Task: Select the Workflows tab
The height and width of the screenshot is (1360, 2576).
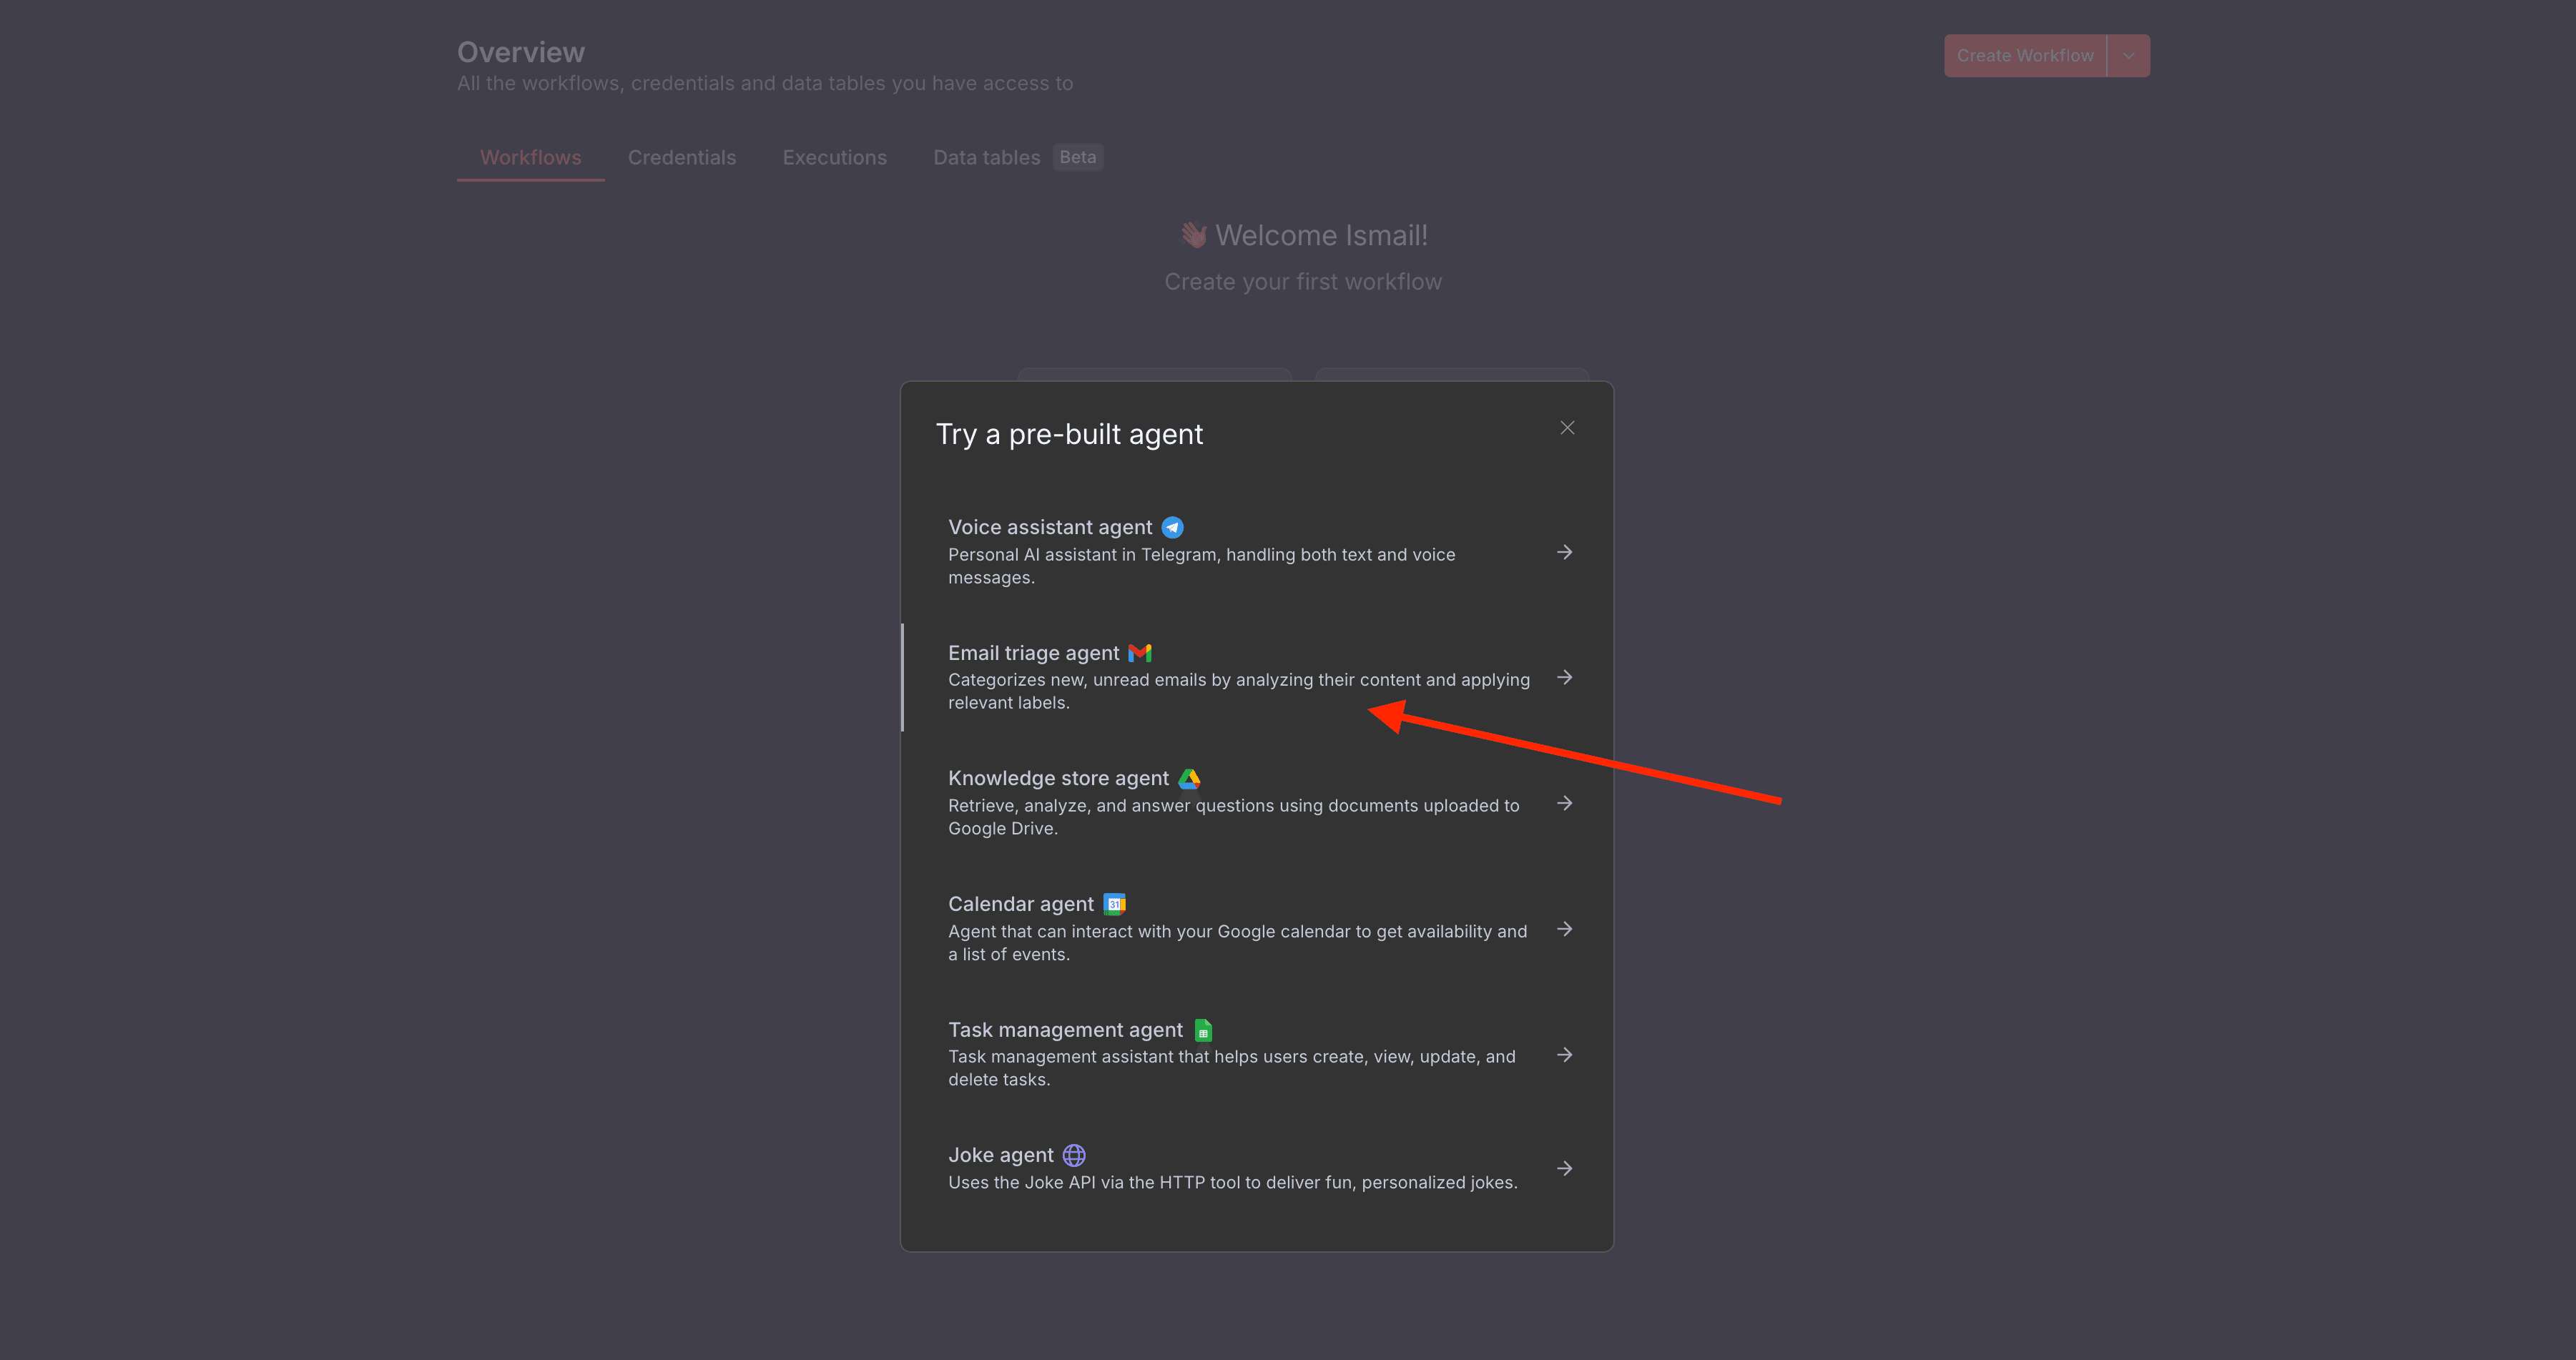Action: 530,157
